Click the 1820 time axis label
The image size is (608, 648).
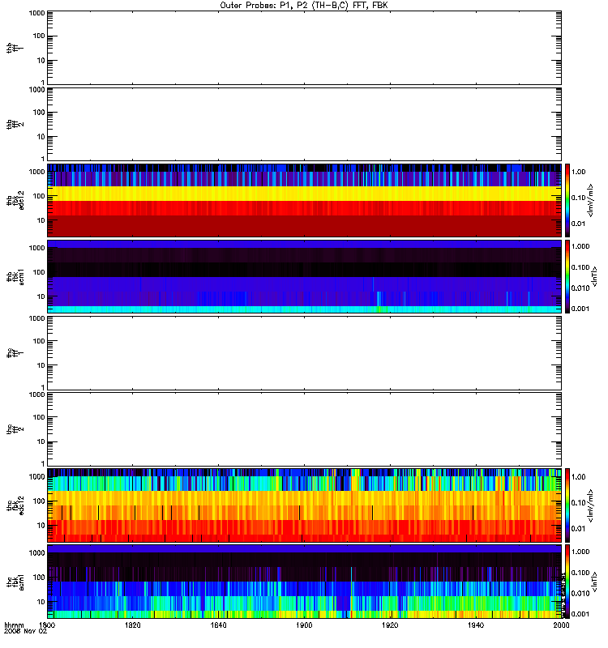(132, 625)
